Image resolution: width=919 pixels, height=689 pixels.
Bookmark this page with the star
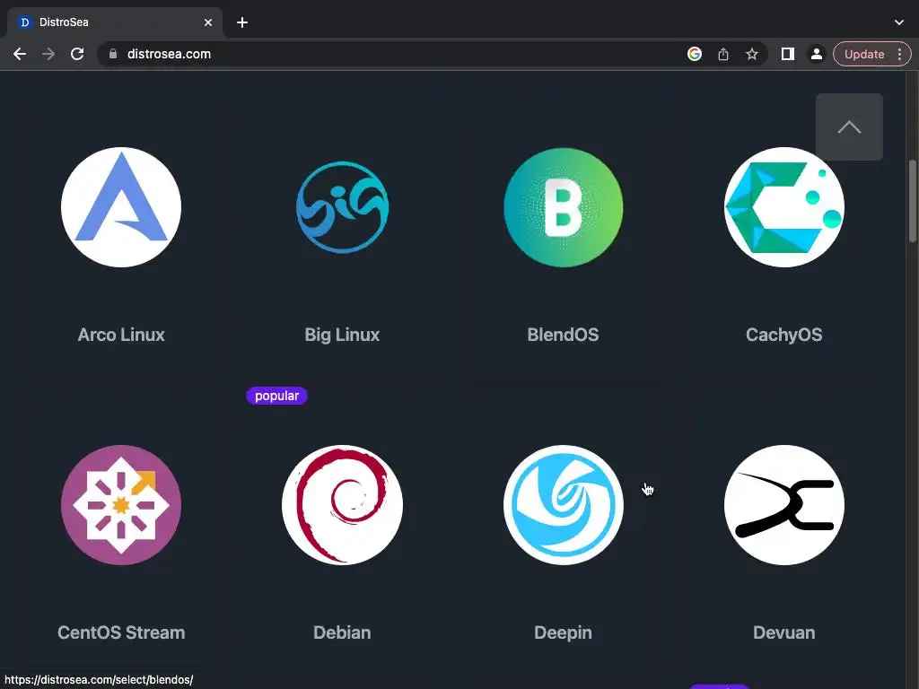(752, 54)
